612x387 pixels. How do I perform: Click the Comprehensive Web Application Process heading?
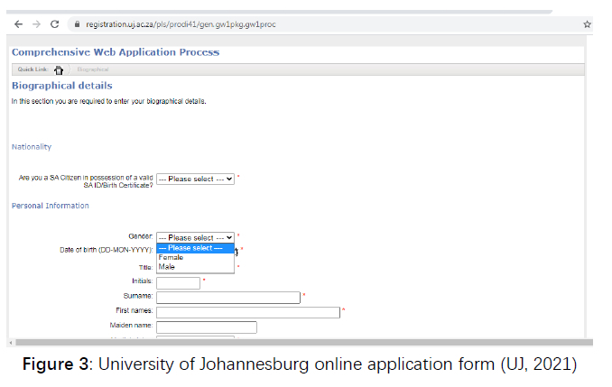pos(116,52)
